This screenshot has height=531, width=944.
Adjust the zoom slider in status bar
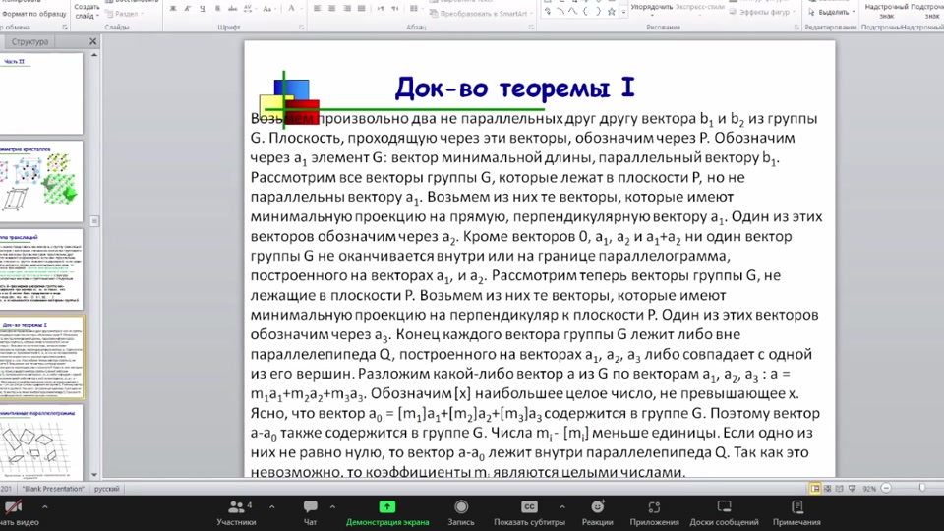[x=921, y=489]
